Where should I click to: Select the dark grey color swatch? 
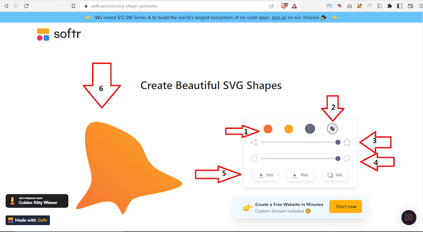click(310, 129)
